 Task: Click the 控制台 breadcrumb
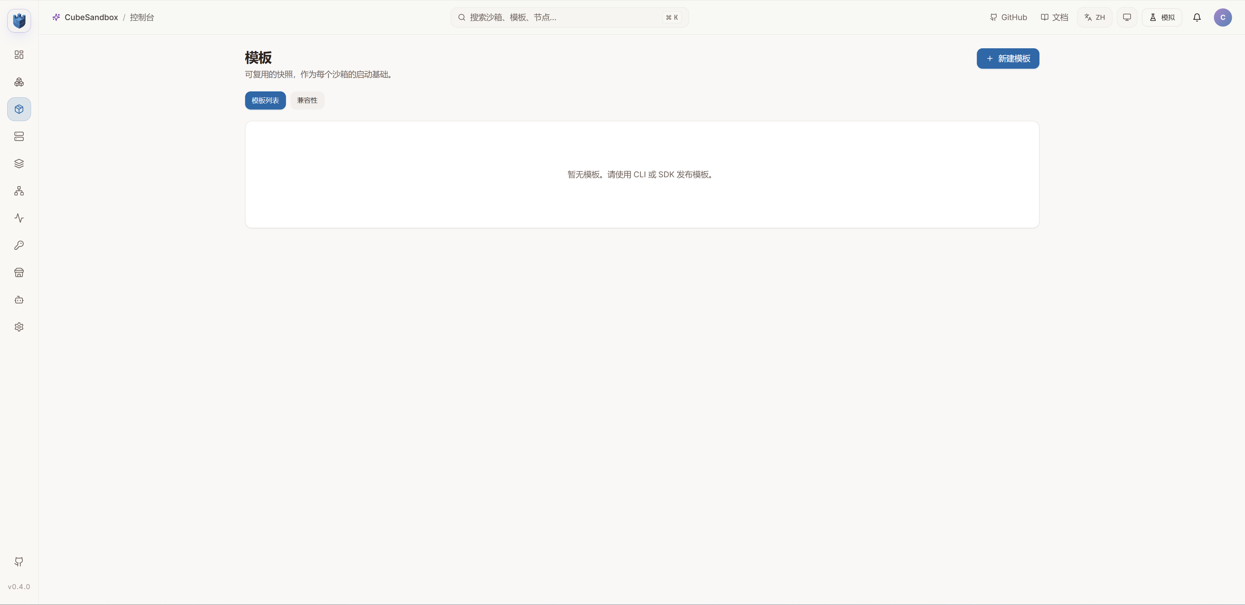click(x=142, y=17)
